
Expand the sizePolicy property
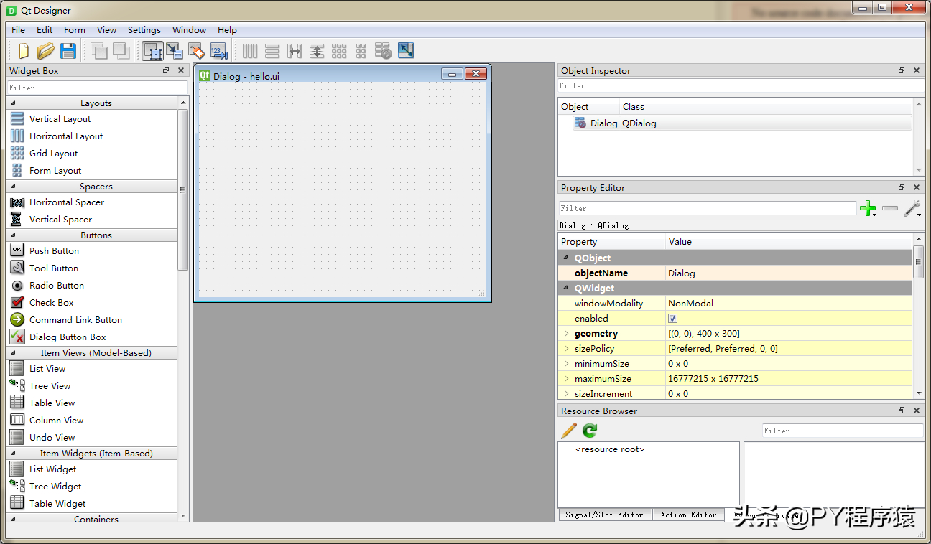[x=566, y=348]
